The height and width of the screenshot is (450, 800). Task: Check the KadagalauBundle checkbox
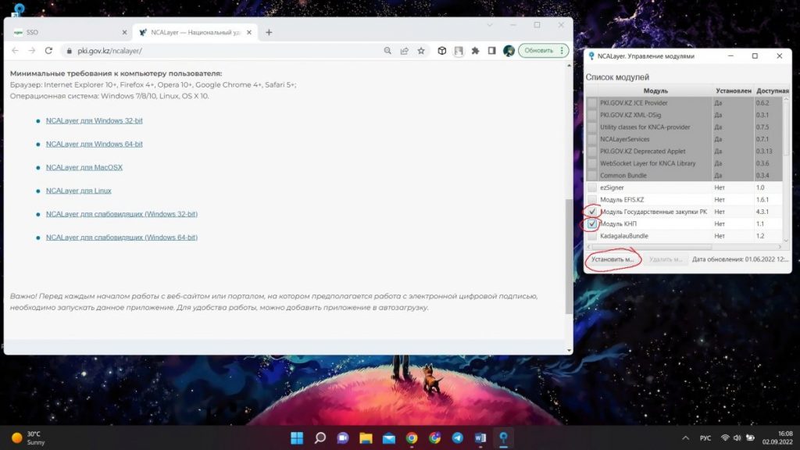tap(592, 236)
